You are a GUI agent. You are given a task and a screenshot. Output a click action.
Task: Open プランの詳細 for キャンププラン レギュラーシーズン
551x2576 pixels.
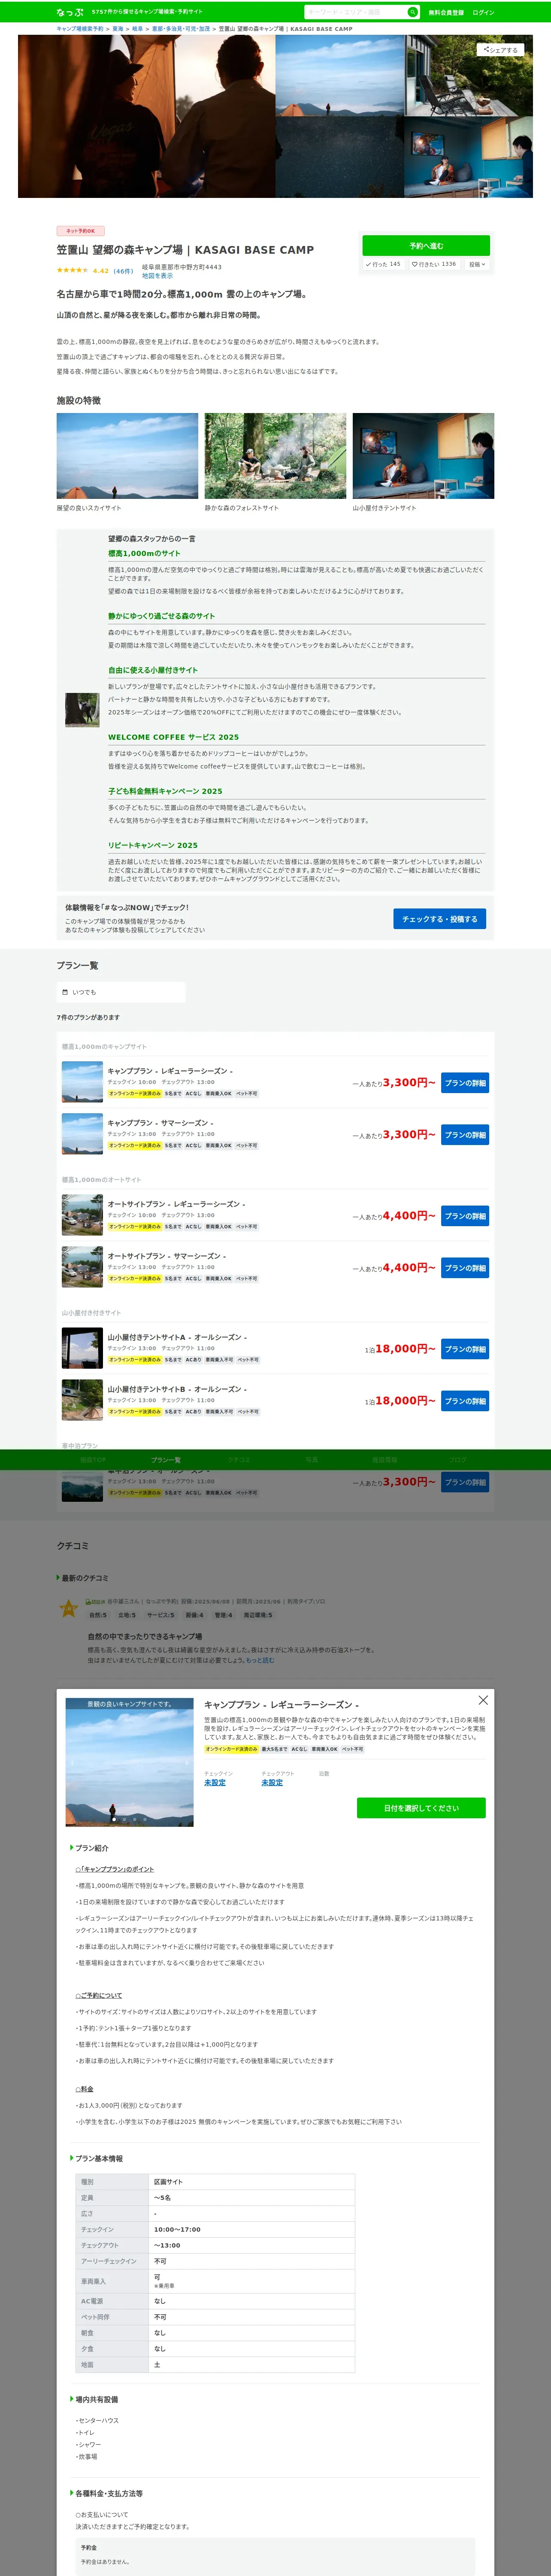465,1083
